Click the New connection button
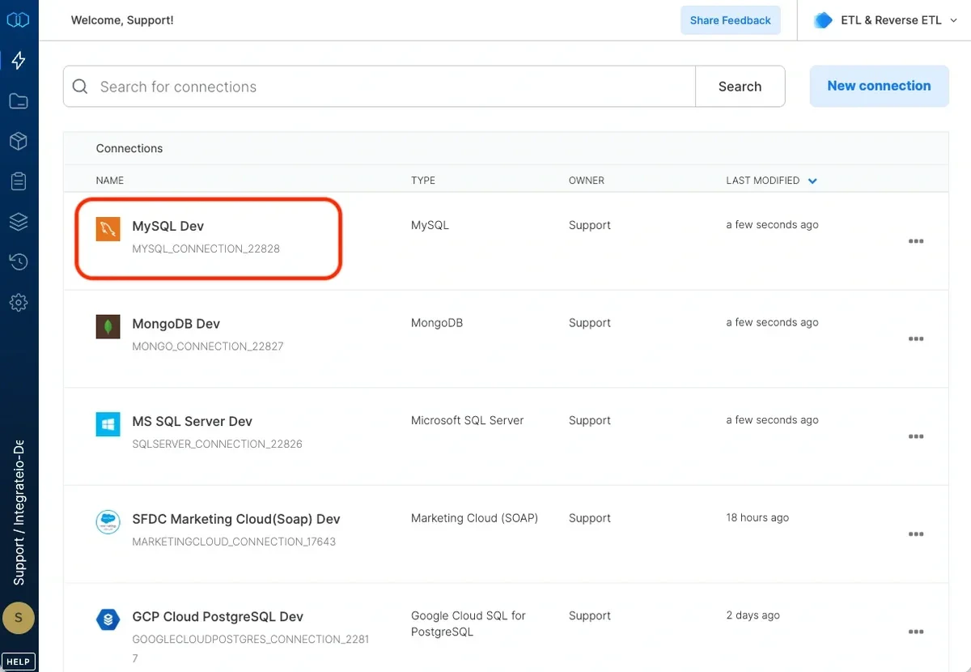 coord(879,85)
